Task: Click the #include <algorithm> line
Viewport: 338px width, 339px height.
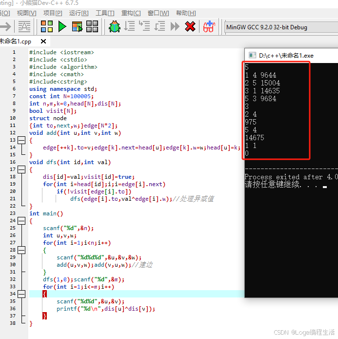Action: [63, 67]
